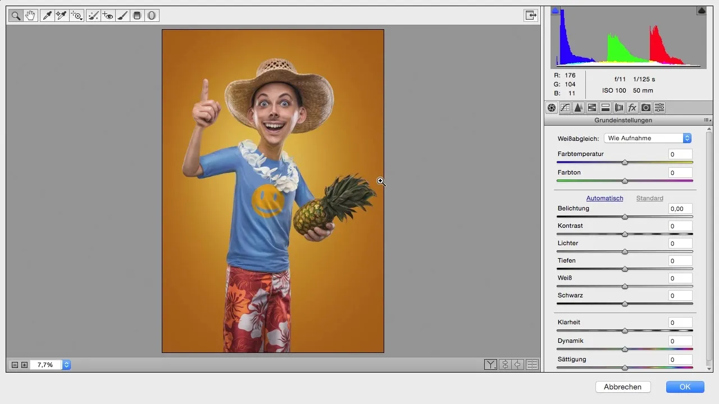The height and width of the screenshot is (404, 719).
Task: Click the Belichtung slider handle
Action: tap(625, 217)
